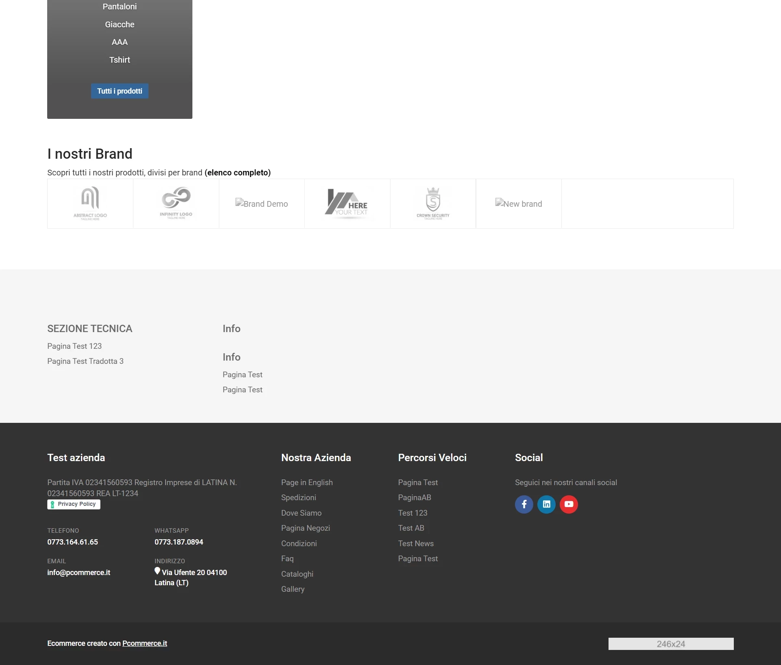
Task: Follow the Pcommerce.it footer link
Action: click(145, 643)
